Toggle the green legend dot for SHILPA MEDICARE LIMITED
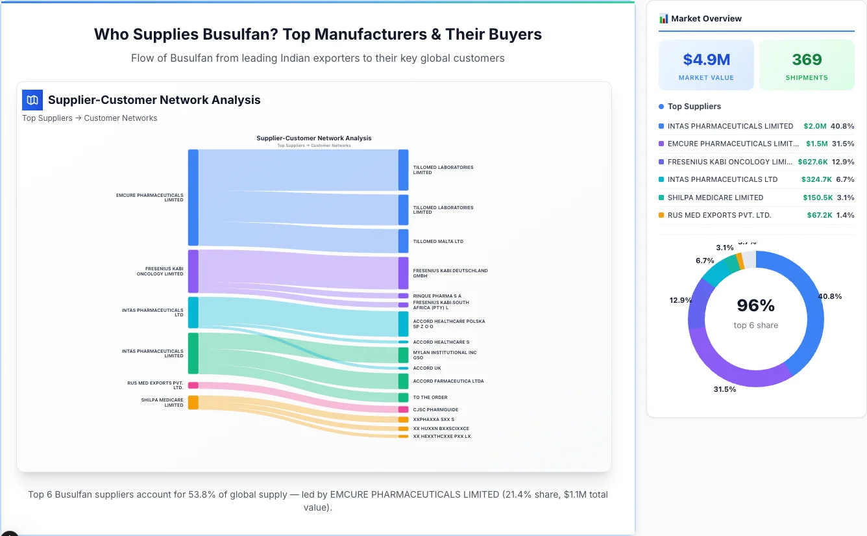The height and width of the screenshot is (536, 867). pos(663,197)
